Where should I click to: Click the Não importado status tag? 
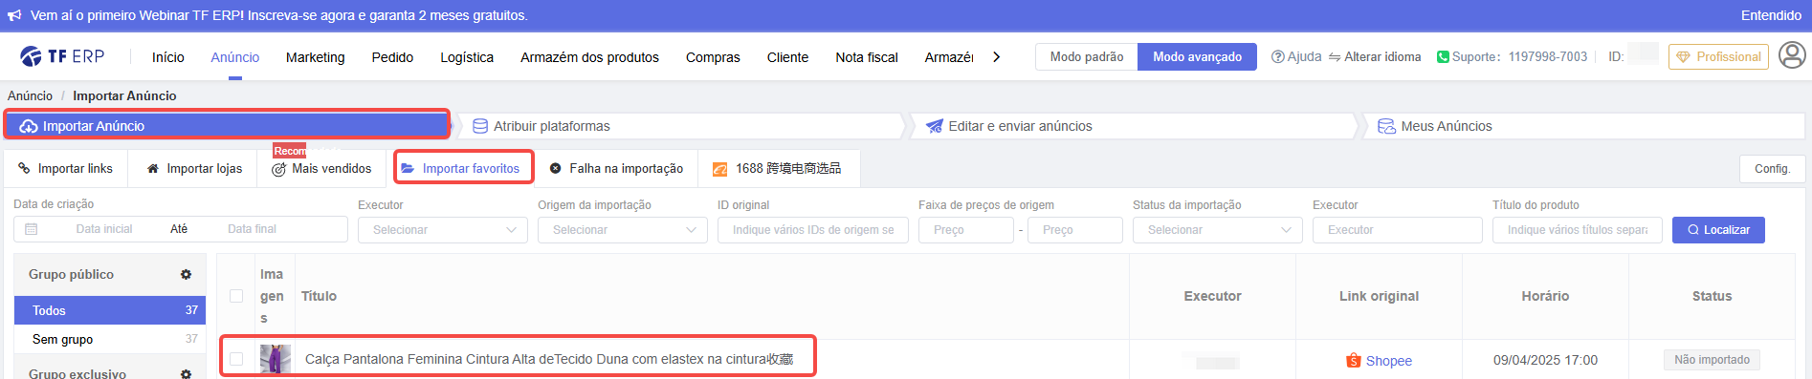[x=1712, y=360]
